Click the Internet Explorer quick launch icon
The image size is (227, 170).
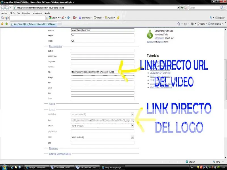click(12, 167)
